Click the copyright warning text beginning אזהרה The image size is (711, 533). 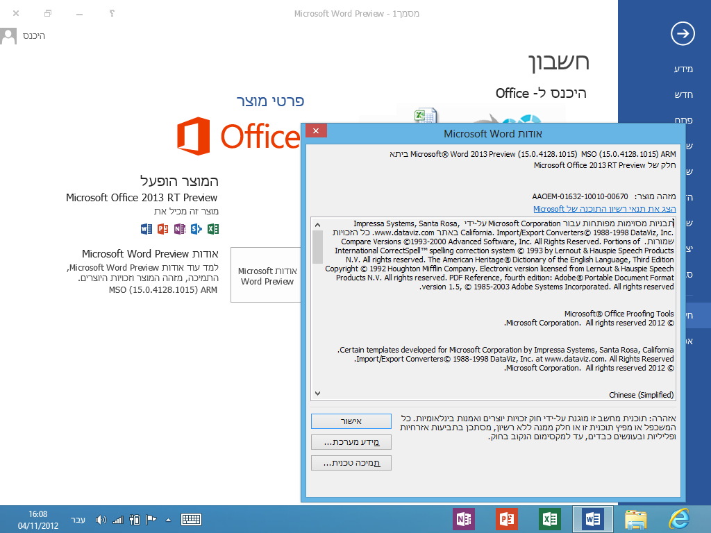point(538,428)
